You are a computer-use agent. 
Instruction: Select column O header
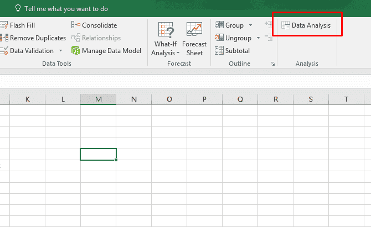pyautogui.click(x=169, y=99)
